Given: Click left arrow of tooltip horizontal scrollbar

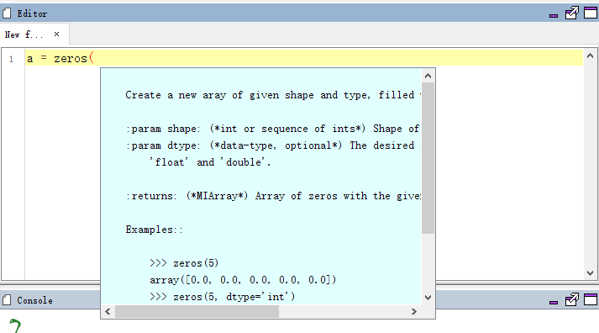Looking at the screenshot, I should coord(108,312).
